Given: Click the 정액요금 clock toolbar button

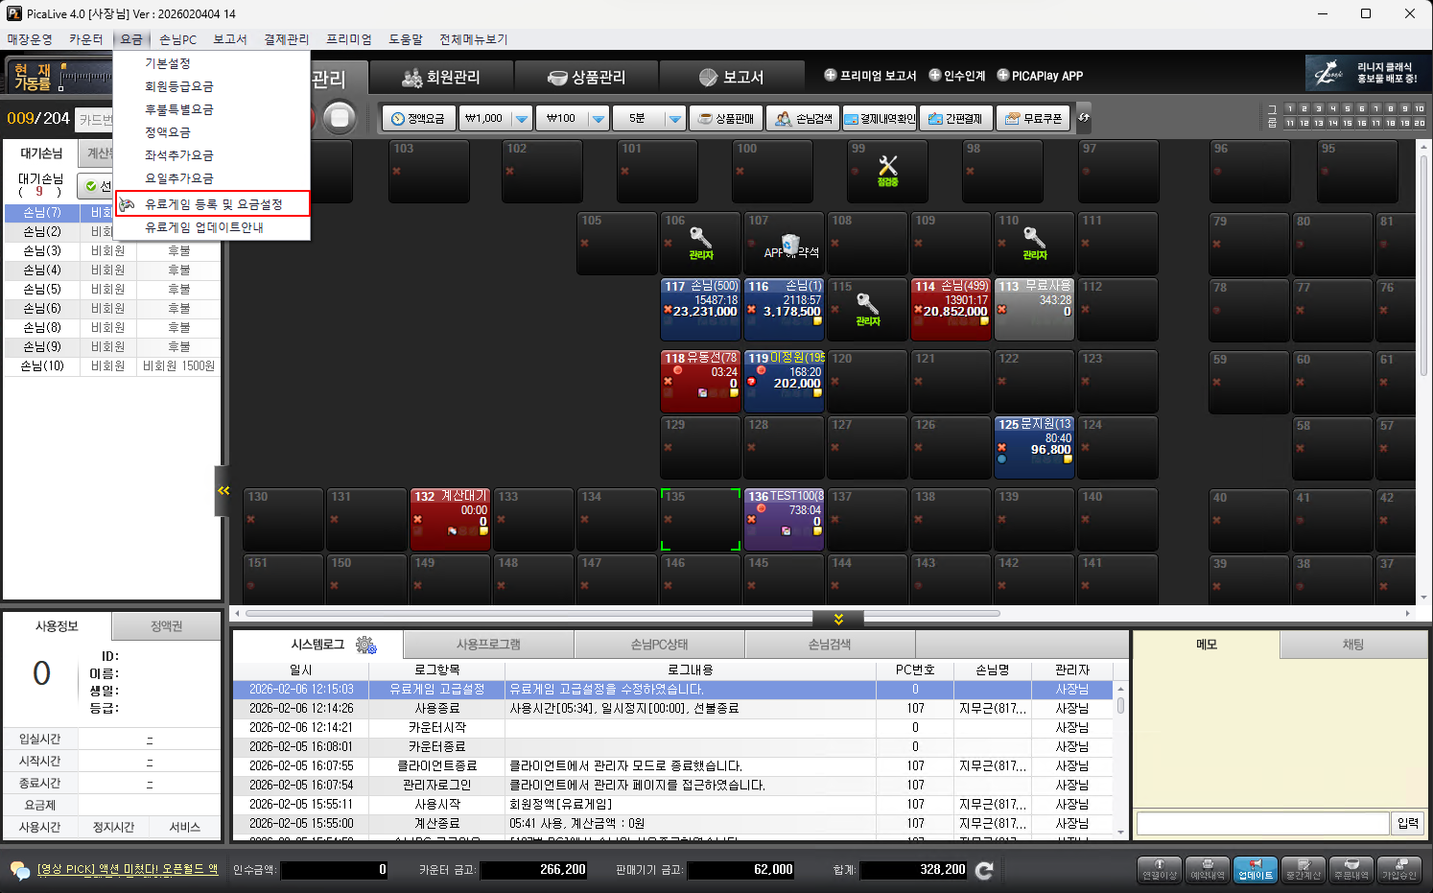Looking at the screenshot, I should pyautogui.click(x=418, y=118).
